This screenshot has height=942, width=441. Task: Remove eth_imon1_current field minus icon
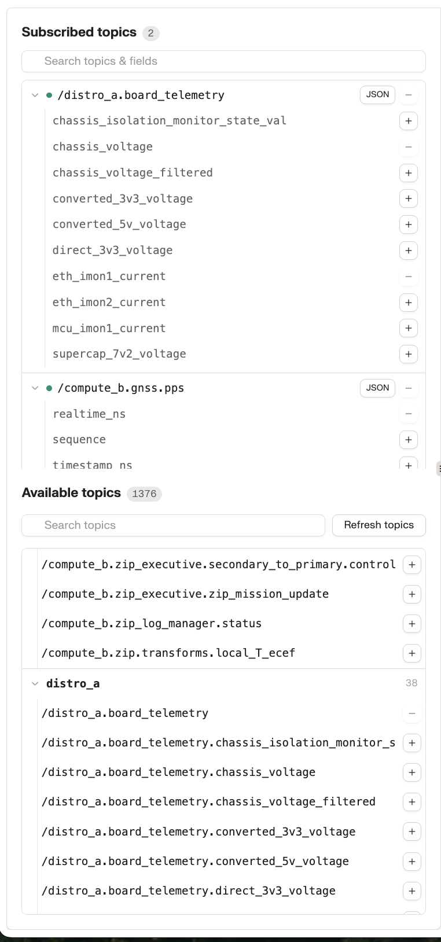pos(409,277)
